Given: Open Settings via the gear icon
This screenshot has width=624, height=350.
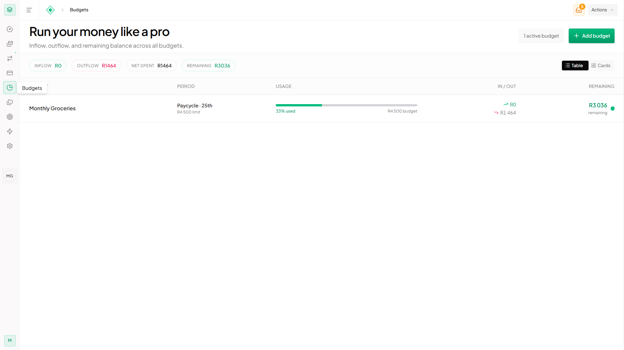Looking at the screenshot, I should [x=9, y=146].
